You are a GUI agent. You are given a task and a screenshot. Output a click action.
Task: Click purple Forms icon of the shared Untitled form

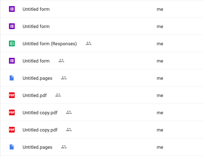(x=12, y=61)
